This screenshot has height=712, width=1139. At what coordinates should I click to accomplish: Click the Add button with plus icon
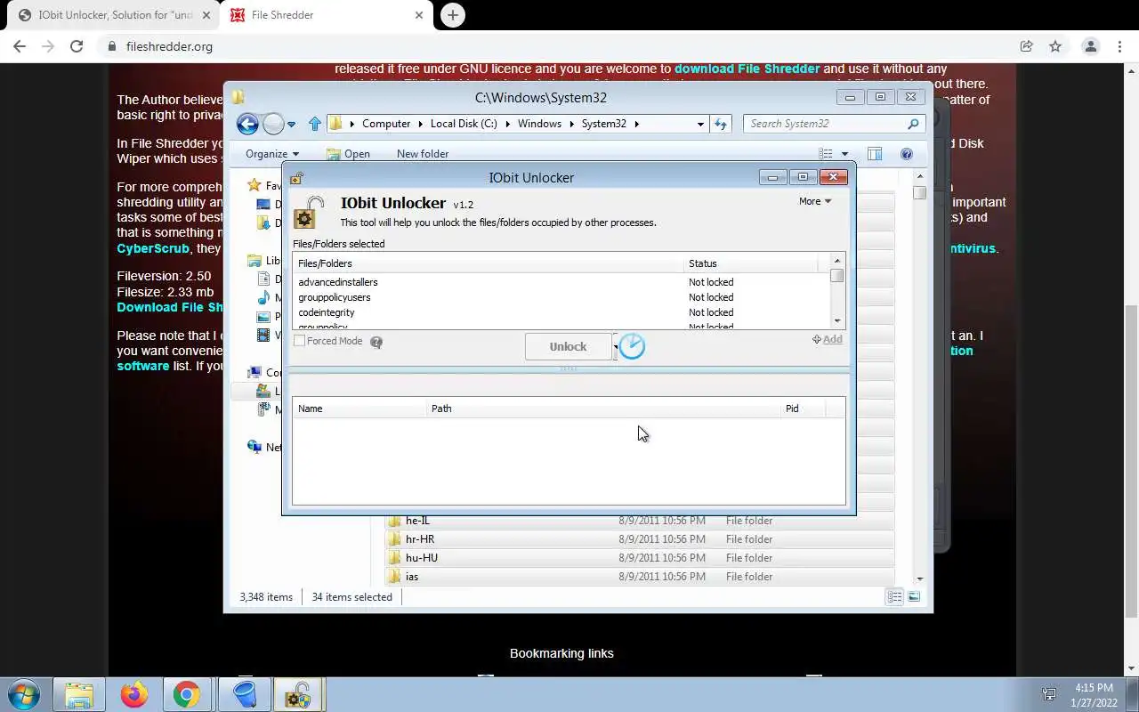coord(828,339)
